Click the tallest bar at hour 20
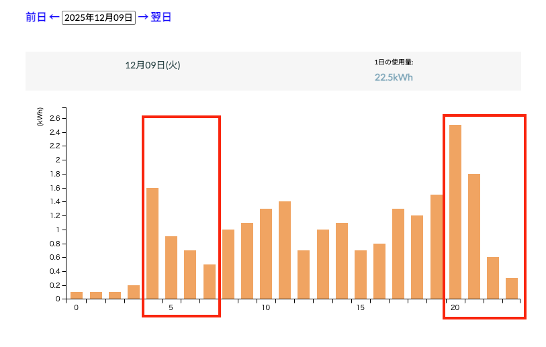The width and height of the screenshot is (546, 347). [455, 211]
